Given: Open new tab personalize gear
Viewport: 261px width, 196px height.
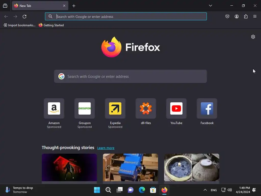Looking at the screenshot, I should click(253, 37).
